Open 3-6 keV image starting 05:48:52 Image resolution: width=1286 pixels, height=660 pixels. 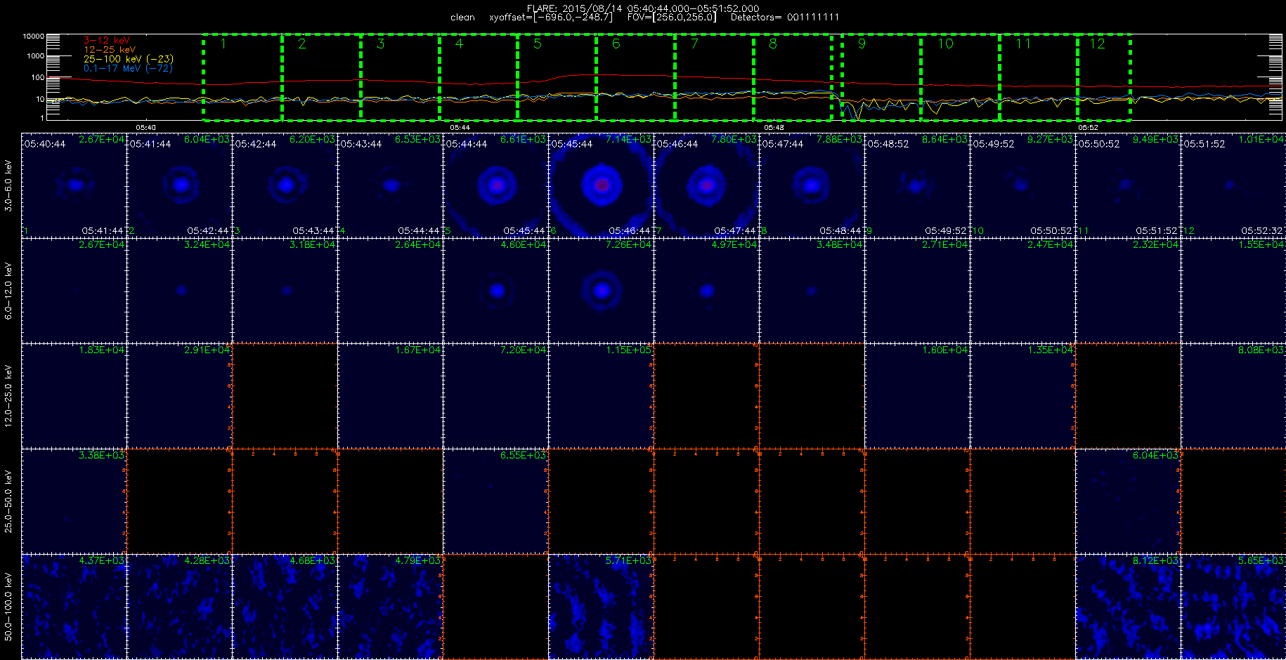pos(917,185)
